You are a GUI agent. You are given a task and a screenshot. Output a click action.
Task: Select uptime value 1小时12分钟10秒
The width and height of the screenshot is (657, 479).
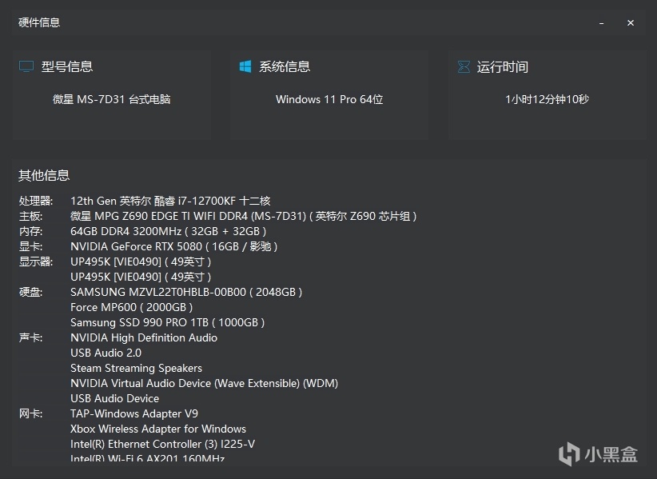547,99
